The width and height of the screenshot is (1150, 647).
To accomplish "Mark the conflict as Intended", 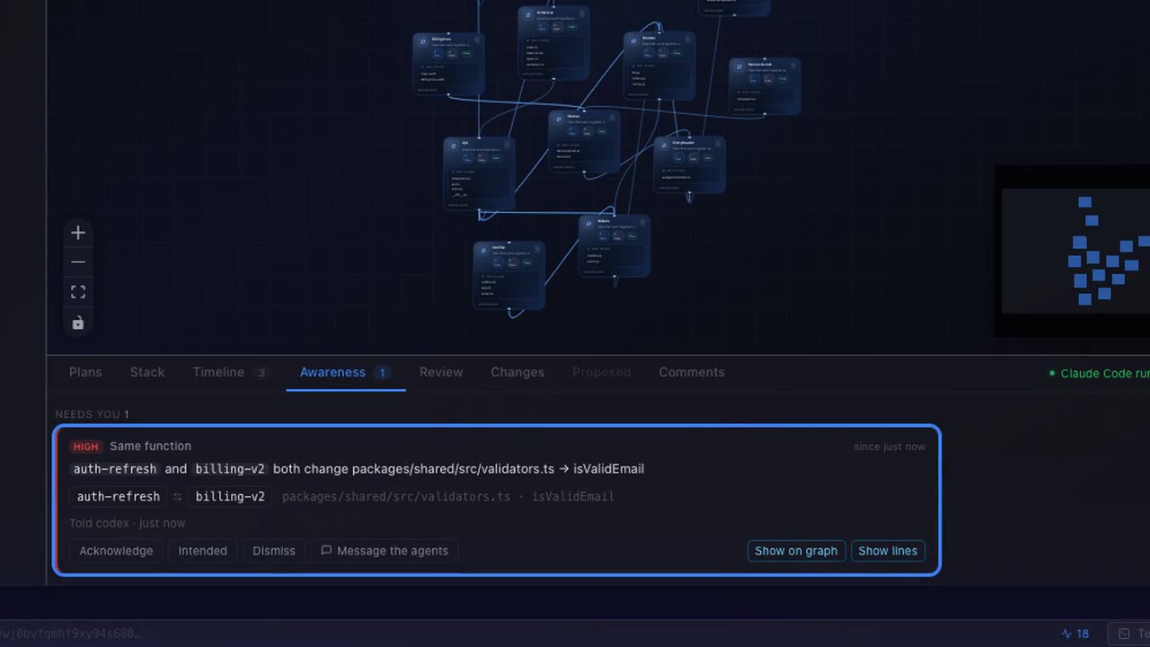I will point(203,551).
